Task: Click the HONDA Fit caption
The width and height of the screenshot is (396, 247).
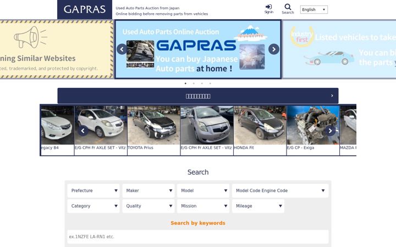Action: [x=244, y=148]
